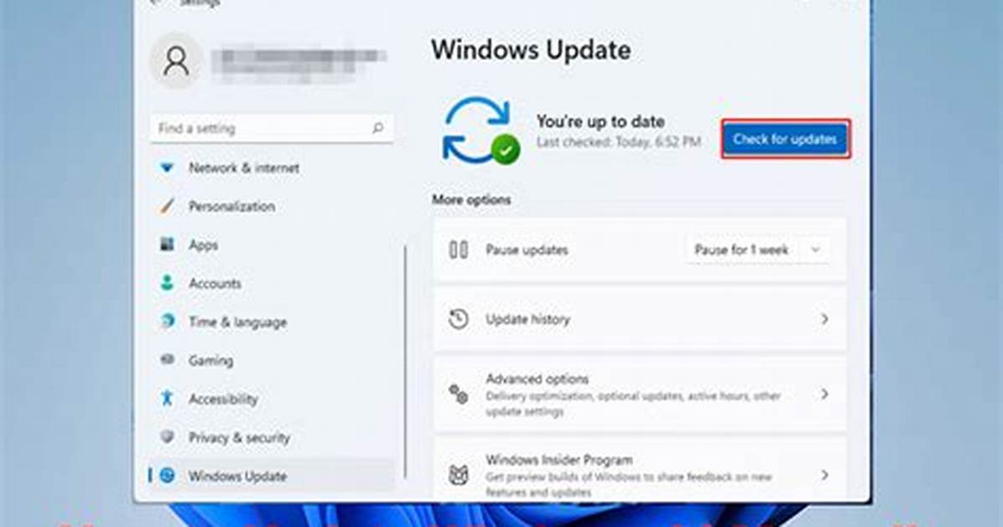
Task: Click the "Get preview builds of Windows" description
Action: pyautogui.click(x=629, y=484)
